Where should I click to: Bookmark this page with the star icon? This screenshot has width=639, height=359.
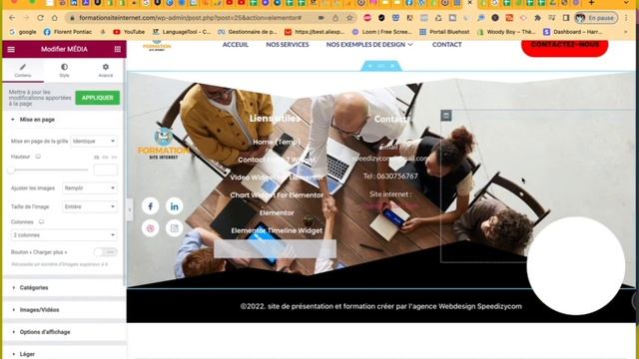tap(349, 18)
